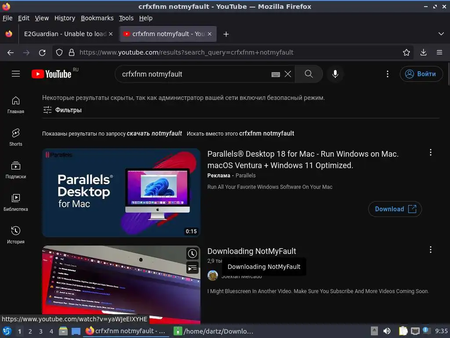Click the network connection tray icon

(415, 331)
